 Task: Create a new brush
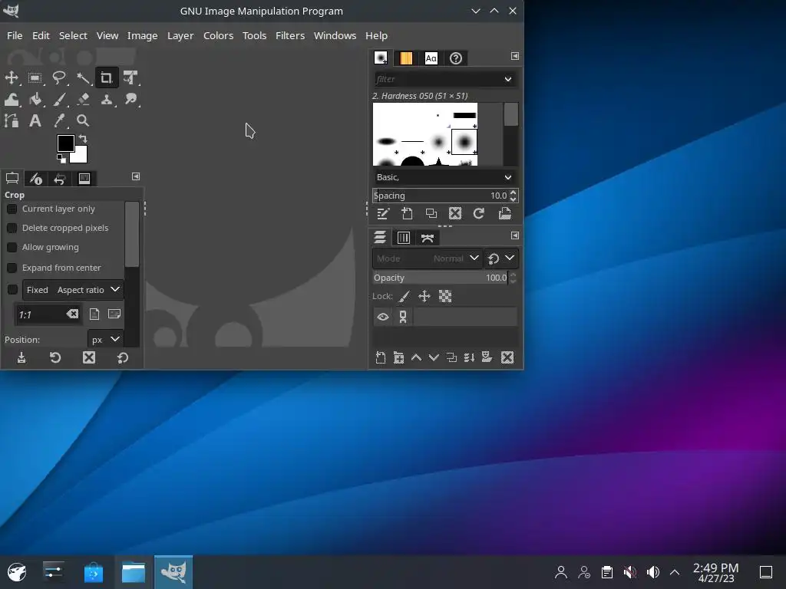(x=407, y=214)
